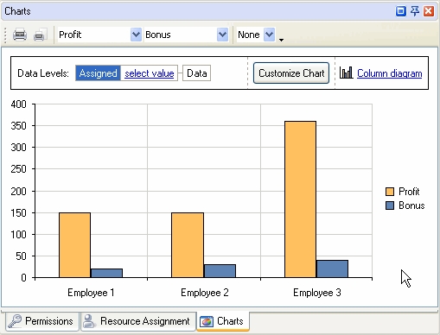Click the column diagram bar chart icon
Screen dimensions: 440x335
(346, 73)
